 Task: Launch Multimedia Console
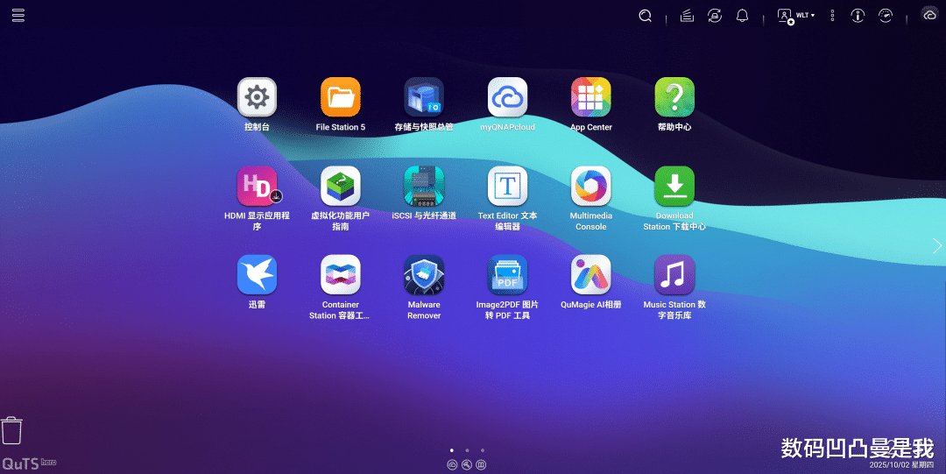click(590, 186)
